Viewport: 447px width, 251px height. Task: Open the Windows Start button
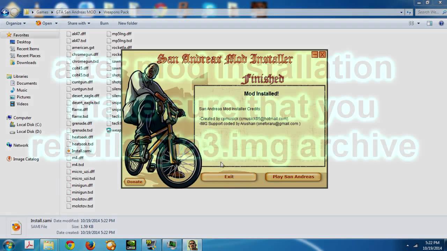(8, 245)
